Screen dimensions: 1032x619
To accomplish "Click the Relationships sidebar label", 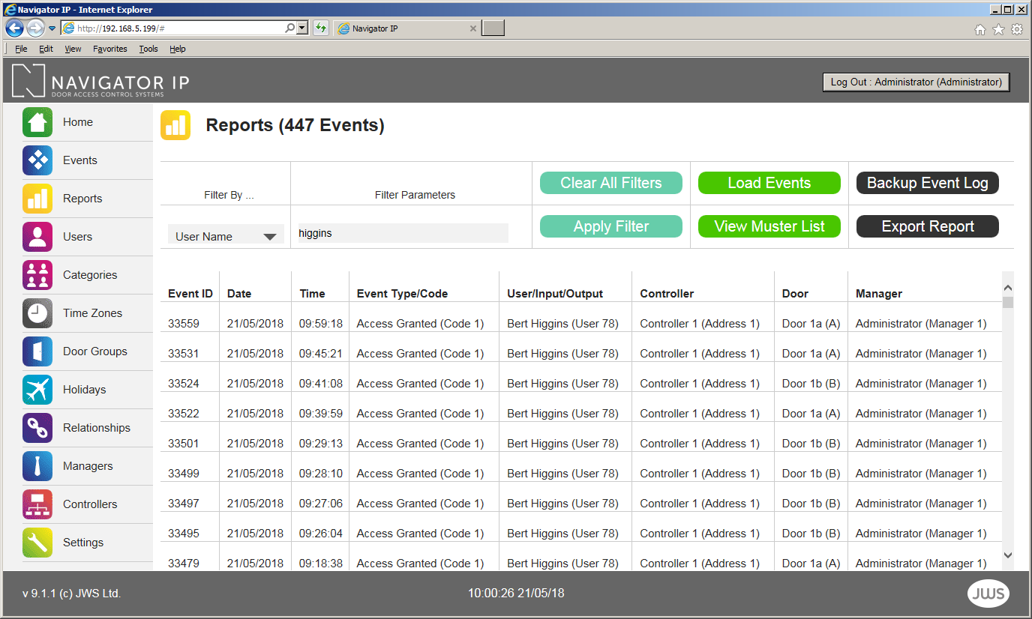I will (97, 428).
